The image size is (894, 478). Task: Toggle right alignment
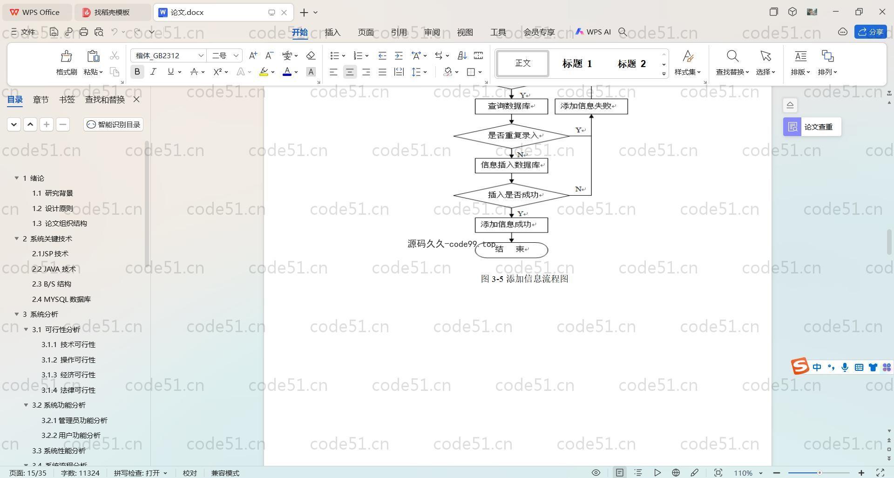[366, 72]
